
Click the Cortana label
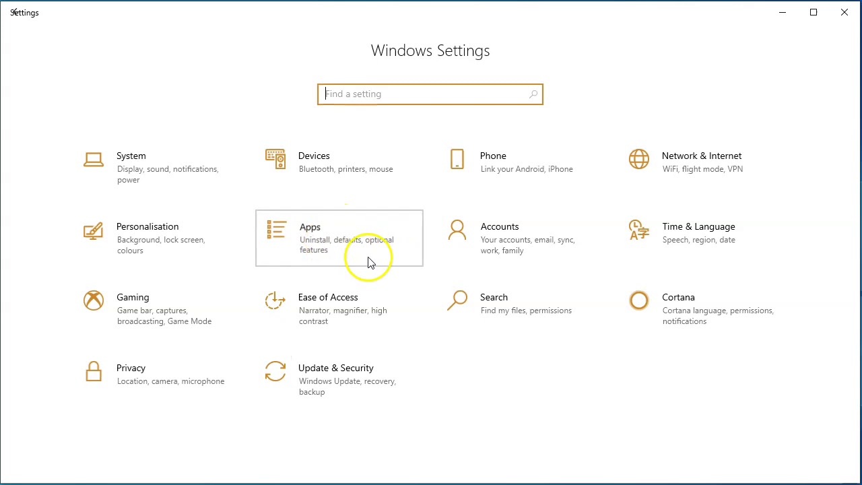pyautogui.click(x=678, y=297)
